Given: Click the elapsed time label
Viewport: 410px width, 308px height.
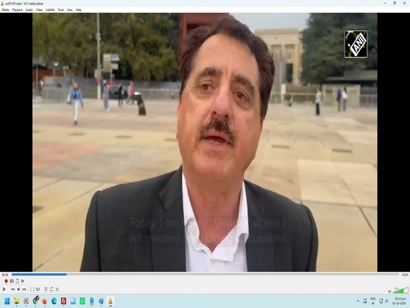Looking at the screenshot, I should pos(5,274).
